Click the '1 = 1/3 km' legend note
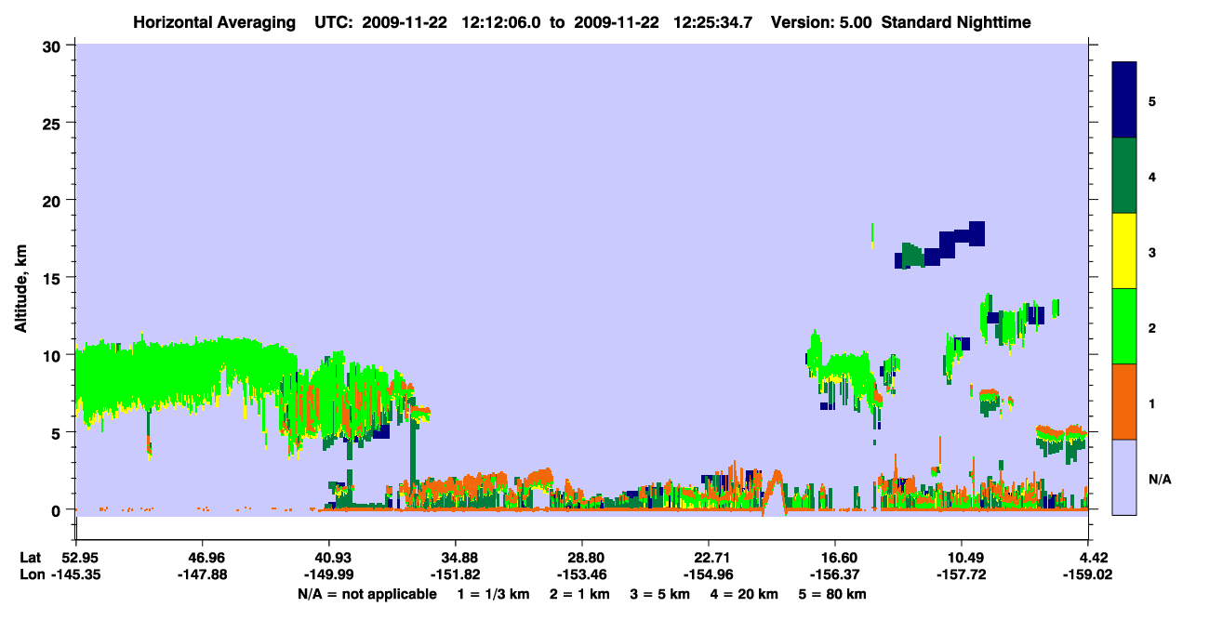This screenshot has width=1209, height=620. pyautogui.click(x=494, y=594)
